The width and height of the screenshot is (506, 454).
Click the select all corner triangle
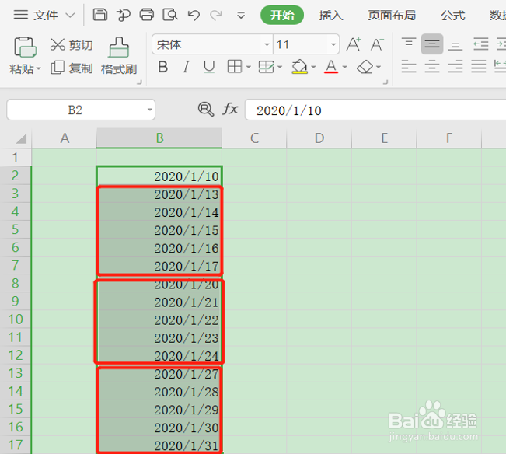click(21, 138)
